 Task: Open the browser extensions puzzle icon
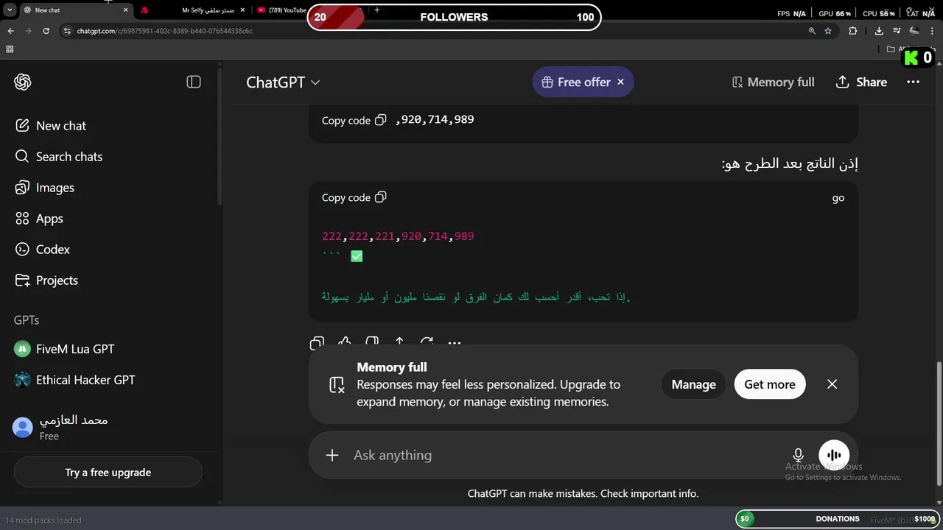click(x=853, y=31)
